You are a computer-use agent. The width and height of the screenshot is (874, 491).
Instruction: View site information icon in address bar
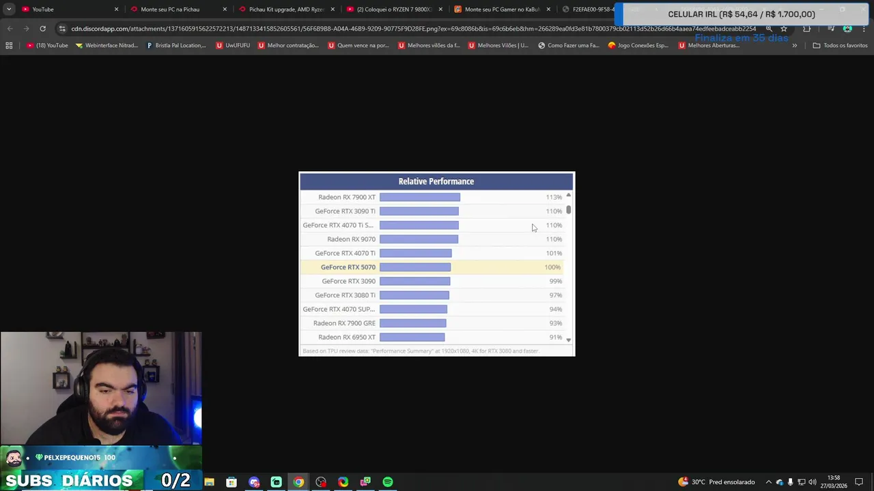pos(62,29)
